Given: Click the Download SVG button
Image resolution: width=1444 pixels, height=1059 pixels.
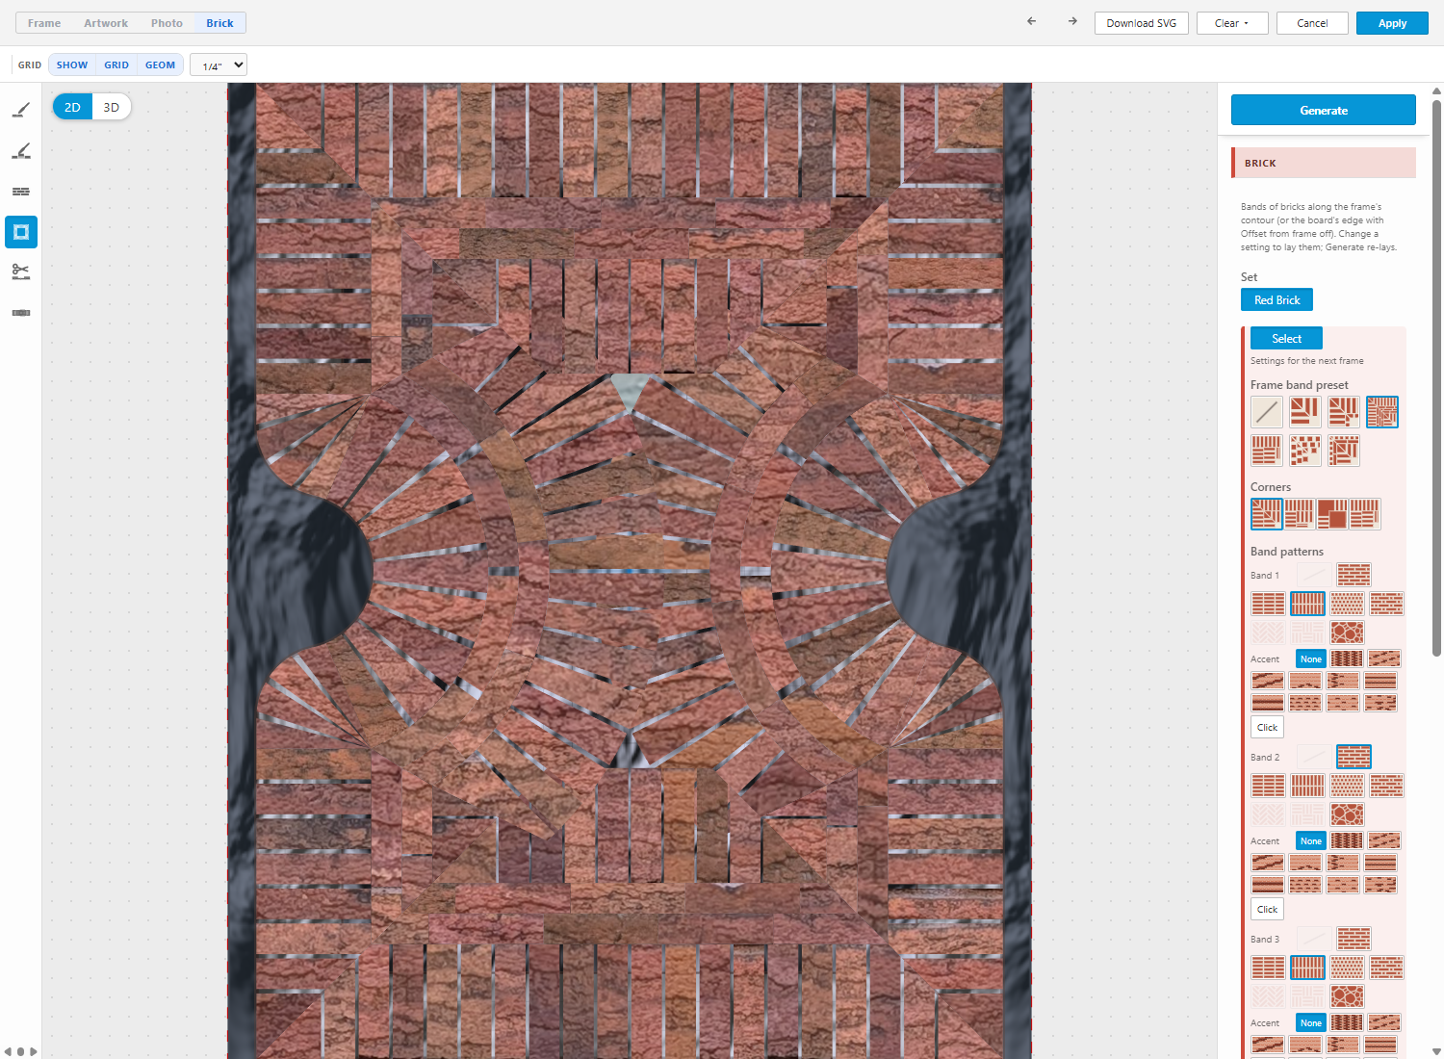Looking at the screenshot, I should click(1142, 23).
